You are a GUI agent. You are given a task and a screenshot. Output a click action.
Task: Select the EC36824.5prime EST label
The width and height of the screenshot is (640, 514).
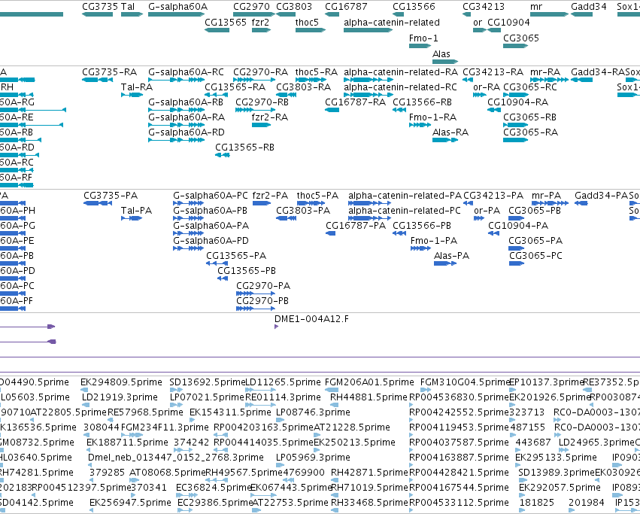click(214, 488)
